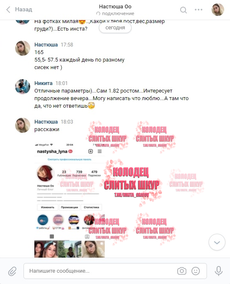Click Настюша's avatar beside 18:03 message
Viewport: 230px width, 284px height.
[23, 125]
